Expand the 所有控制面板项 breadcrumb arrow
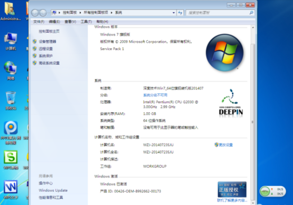 [x=112, y=13]
